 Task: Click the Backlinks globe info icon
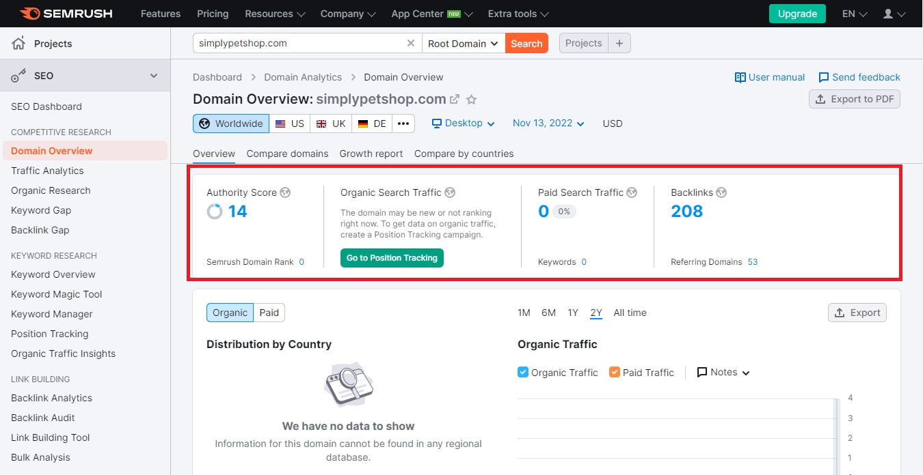pos(721,192)
